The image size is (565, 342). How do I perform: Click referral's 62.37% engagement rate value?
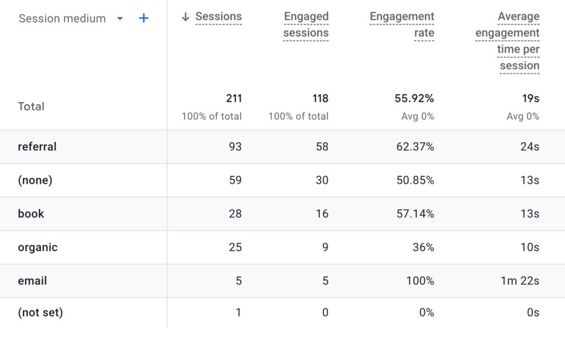[x=414, y=147]
